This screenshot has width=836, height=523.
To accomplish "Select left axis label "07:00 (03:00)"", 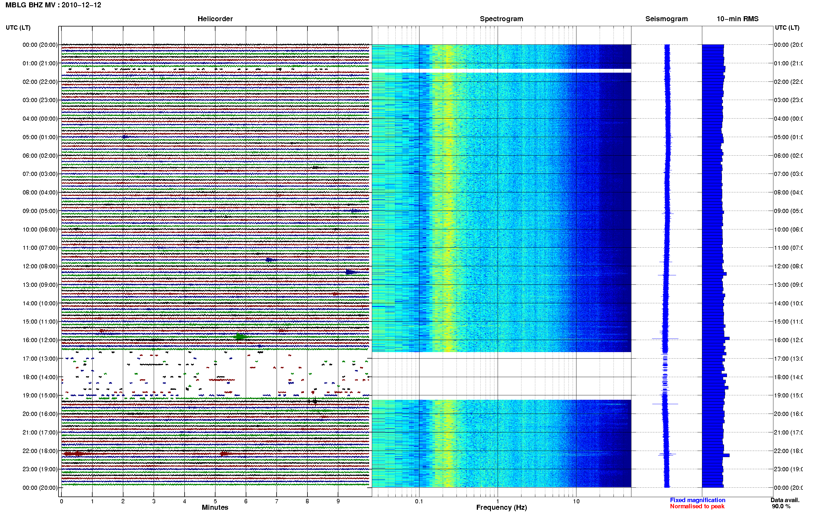I will pyautogui.click(x=40, y=174).
